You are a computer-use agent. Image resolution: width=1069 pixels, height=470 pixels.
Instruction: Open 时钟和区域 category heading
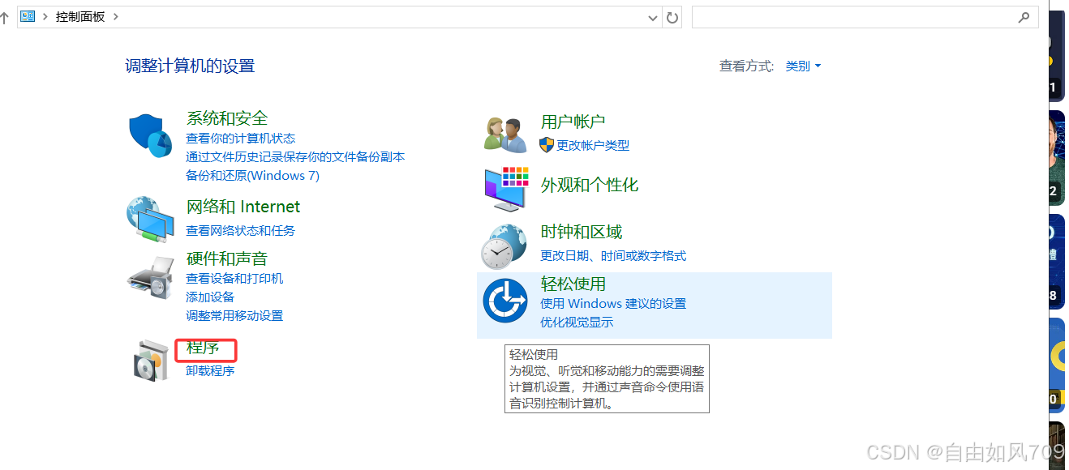[x=582, y=232]
